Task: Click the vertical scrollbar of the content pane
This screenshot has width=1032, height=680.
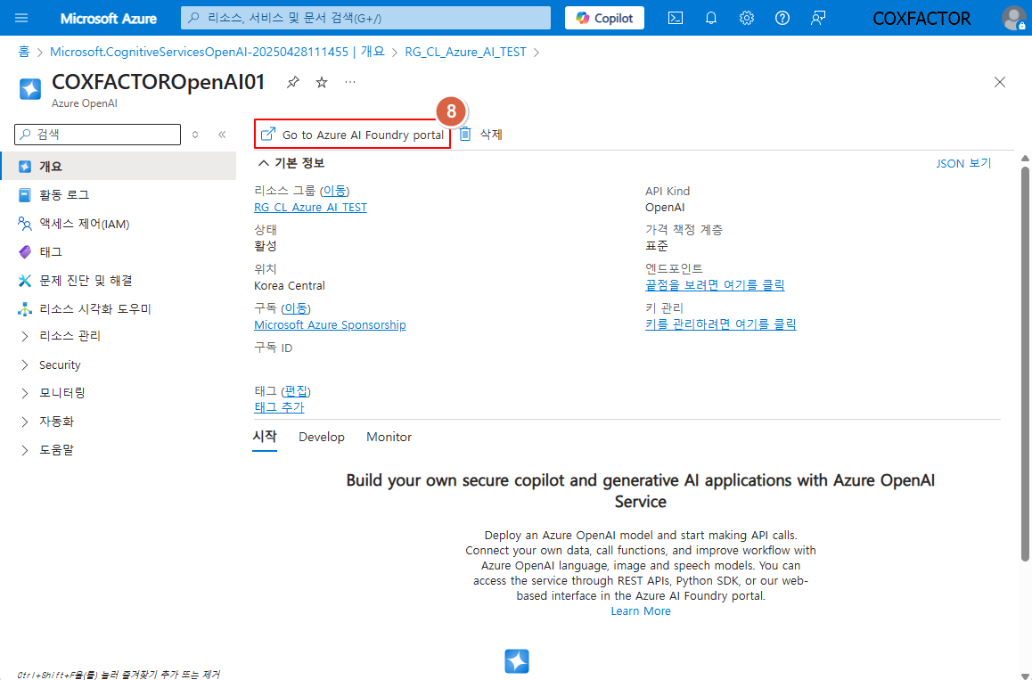Action: (1025, 362)
